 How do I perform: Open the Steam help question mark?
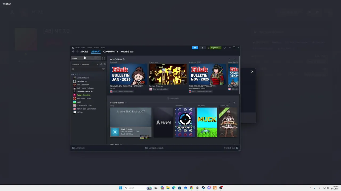209,48
